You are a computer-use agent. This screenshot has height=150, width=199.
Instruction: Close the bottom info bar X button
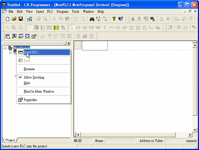pos(75,140)
